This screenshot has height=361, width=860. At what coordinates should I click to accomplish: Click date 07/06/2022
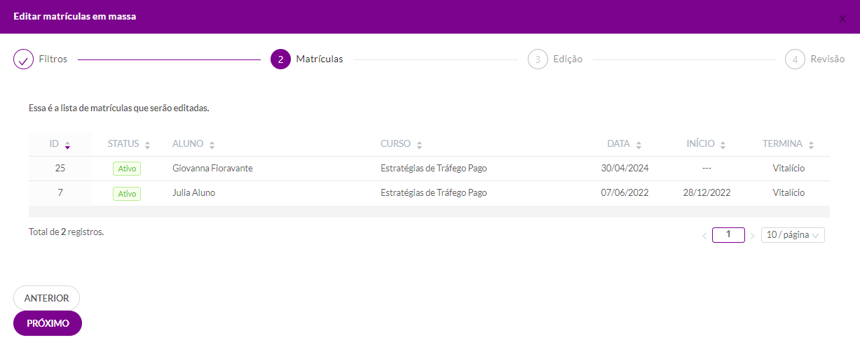(x=625, y=193)
